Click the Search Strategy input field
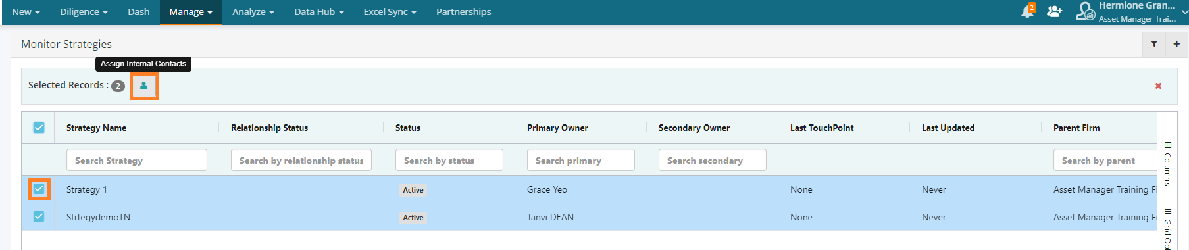The image size is (1189, 250). [x=137, y=160]
